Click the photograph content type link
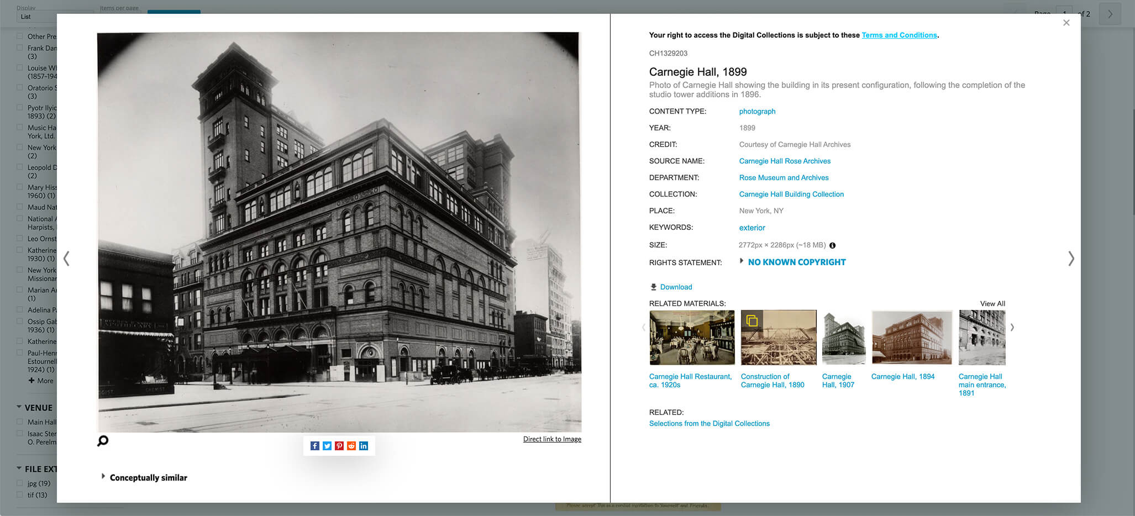1135x516 pixels. 757,111
